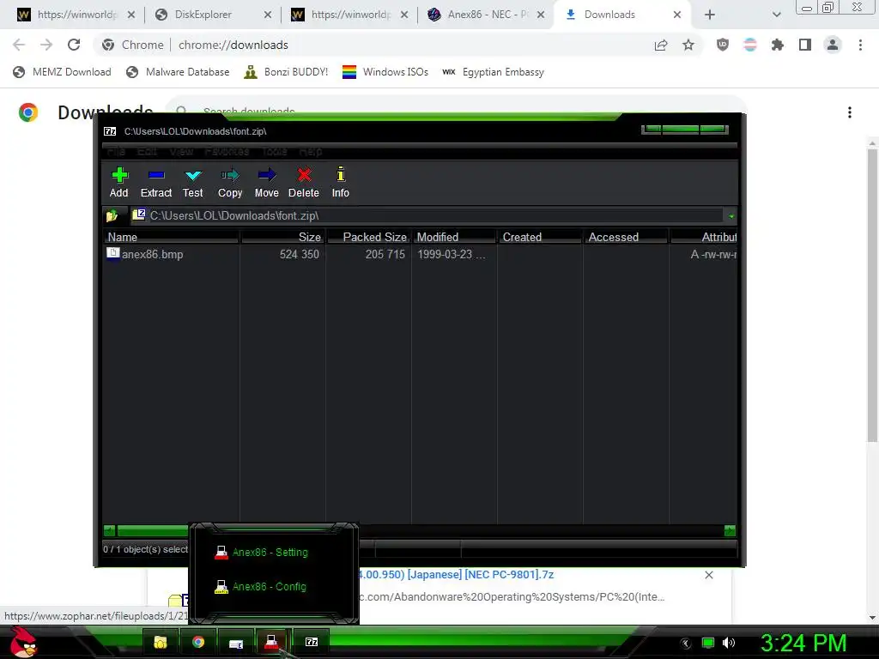Open MEMZ Download bookmark
Viewport: 879px width, 659px height.
62,72
